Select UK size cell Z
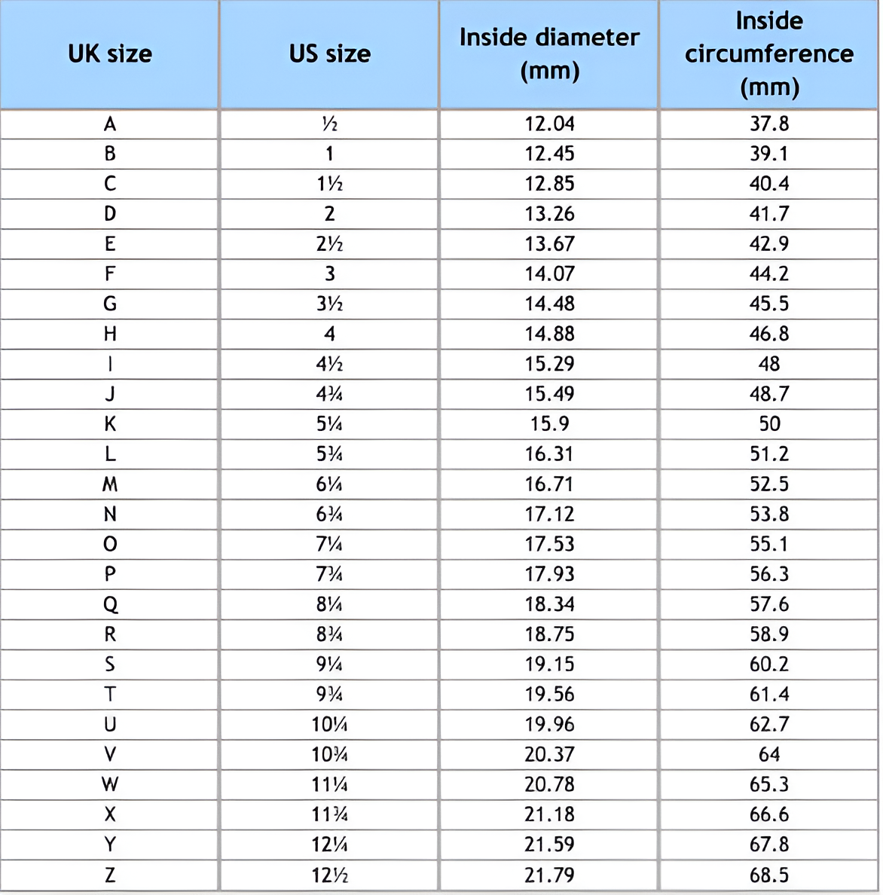 click(110, 875)
